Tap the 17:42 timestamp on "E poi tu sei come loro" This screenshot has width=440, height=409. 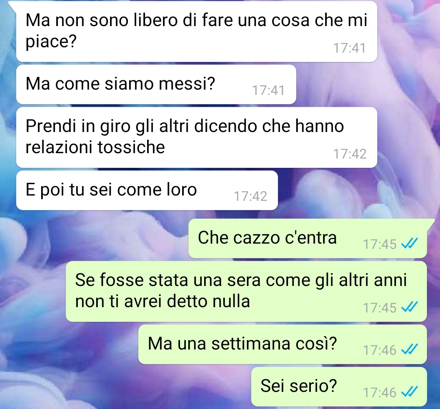click(x=250, y=196)
